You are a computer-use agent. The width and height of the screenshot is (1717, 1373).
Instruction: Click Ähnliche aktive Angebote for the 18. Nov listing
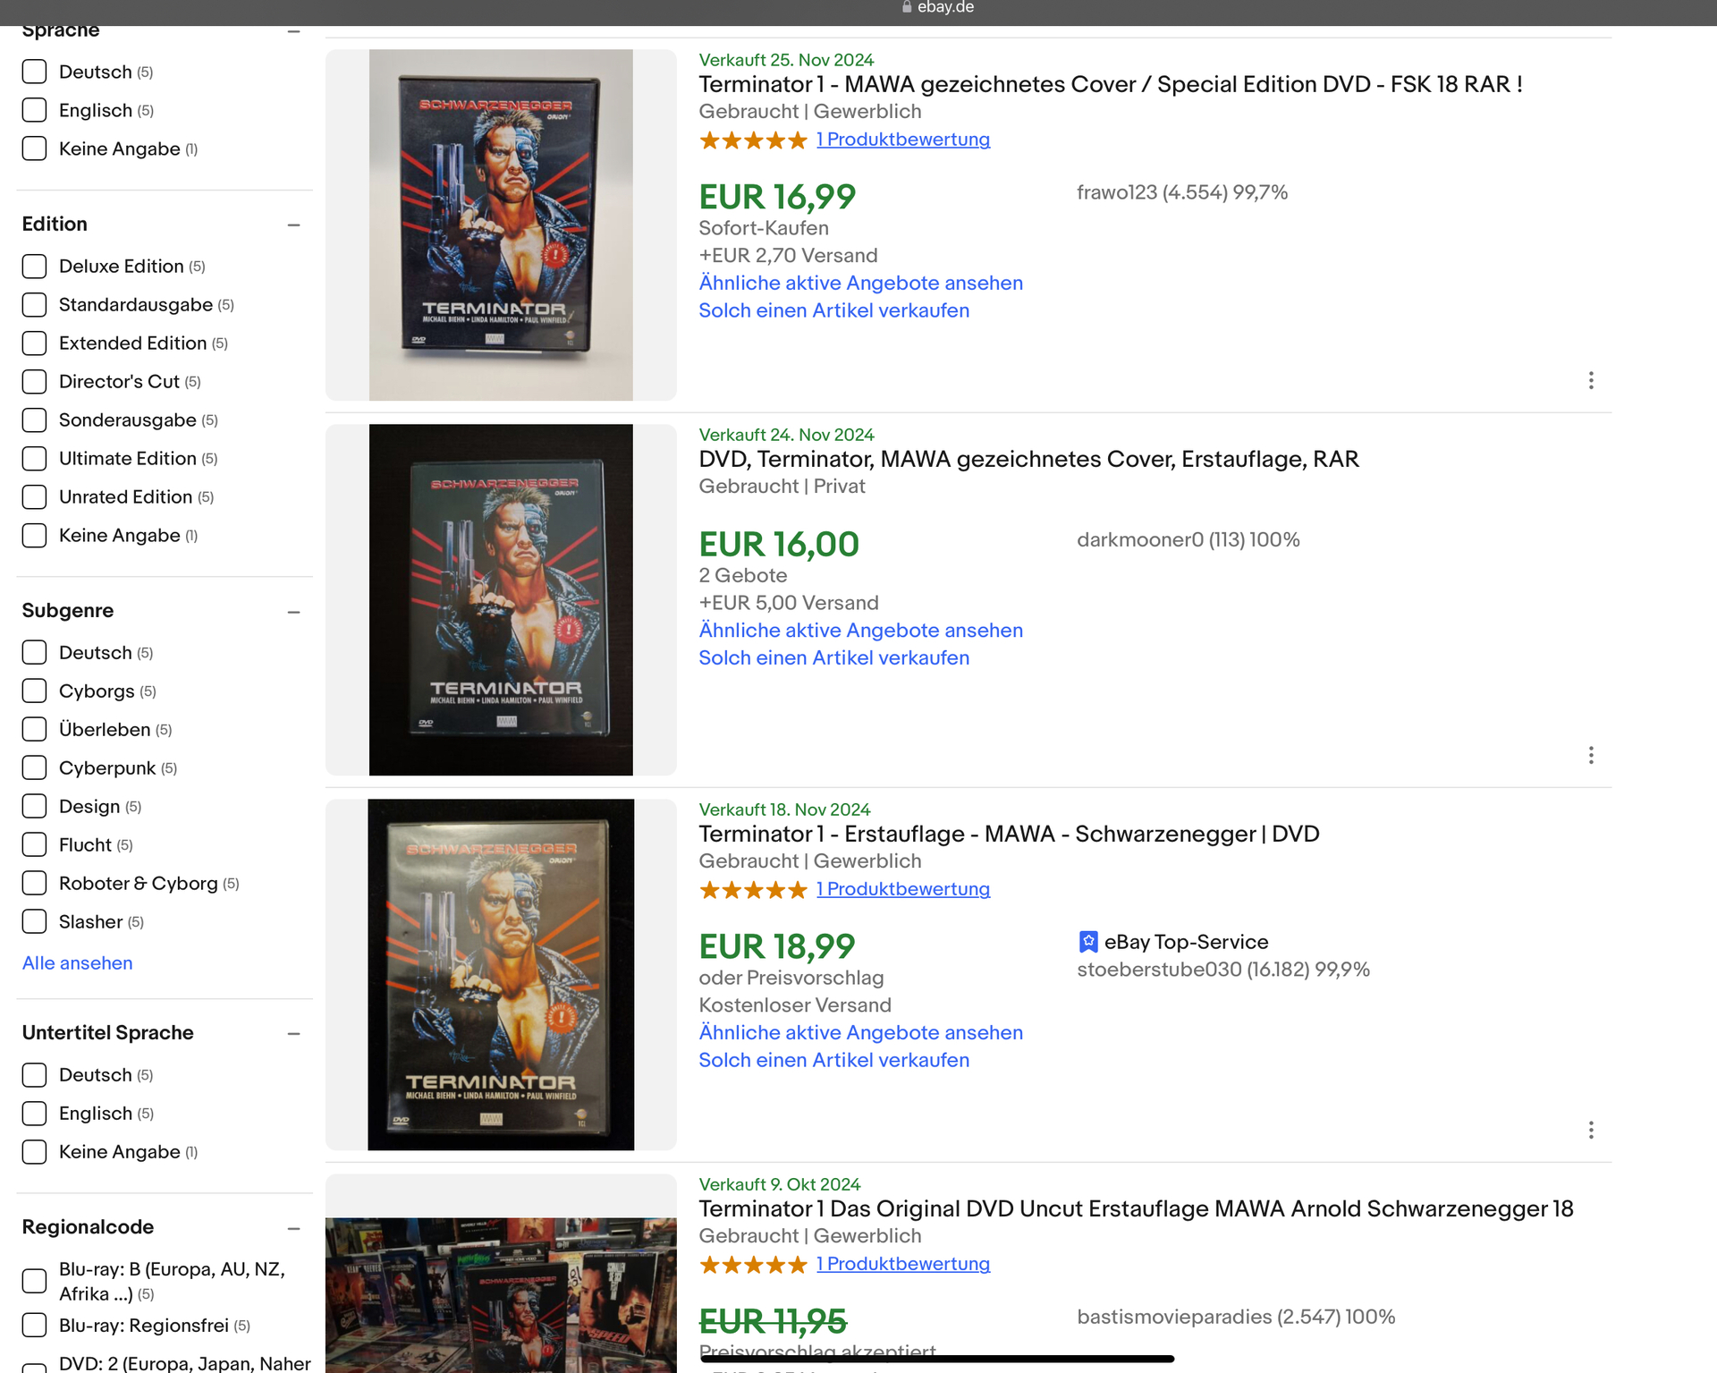[860, 1033]
